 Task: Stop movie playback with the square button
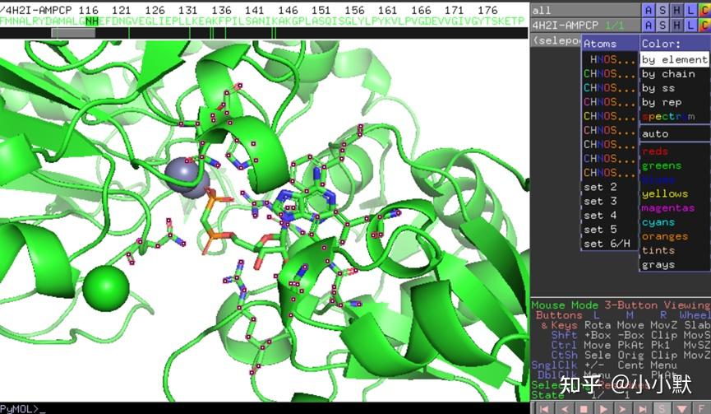coord(584,408)
